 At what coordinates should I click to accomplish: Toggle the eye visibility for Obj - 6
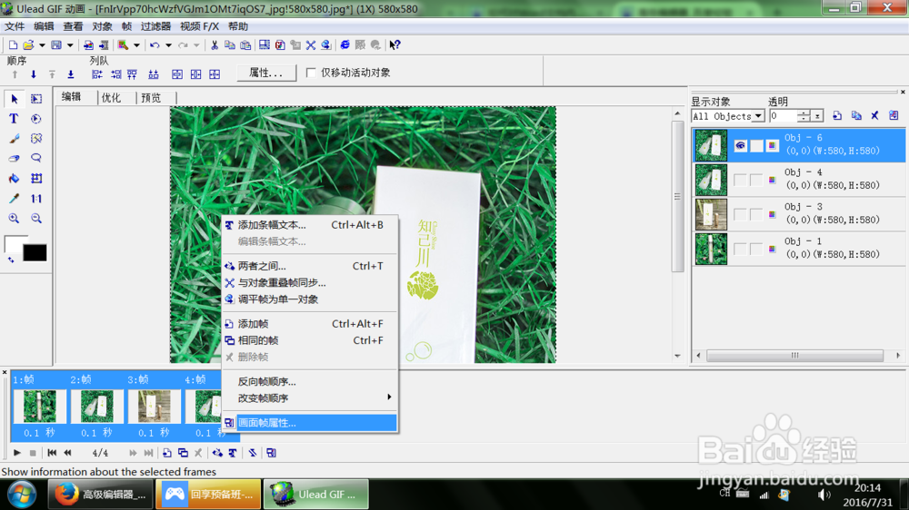pyautogui.click(x=740, y=145)
